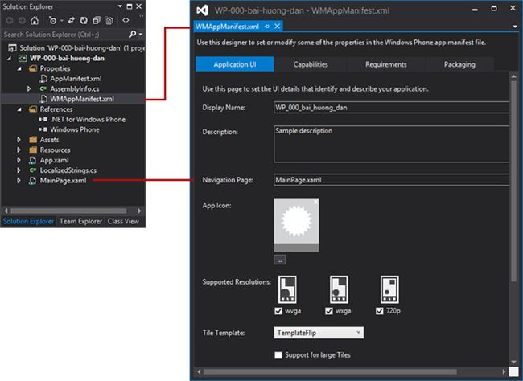
Task: Collapse the Properties folder
Action: (19, 68)
